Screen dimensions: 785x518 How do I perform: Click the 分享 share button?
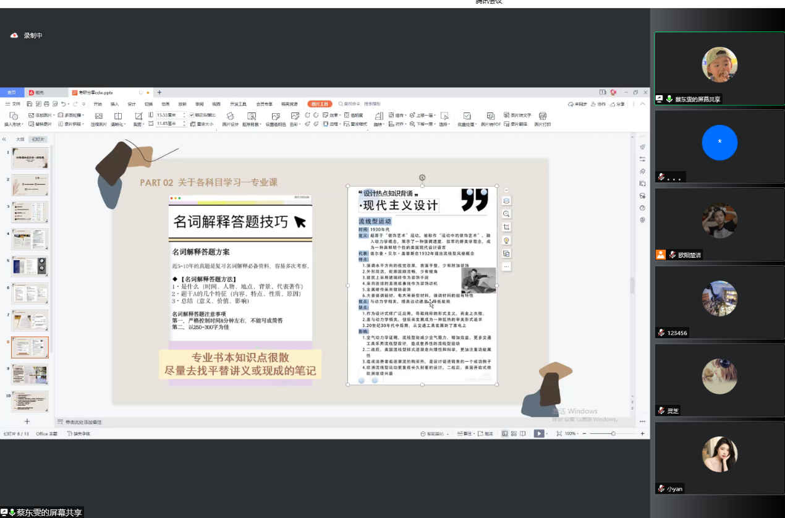pos(617,104)
